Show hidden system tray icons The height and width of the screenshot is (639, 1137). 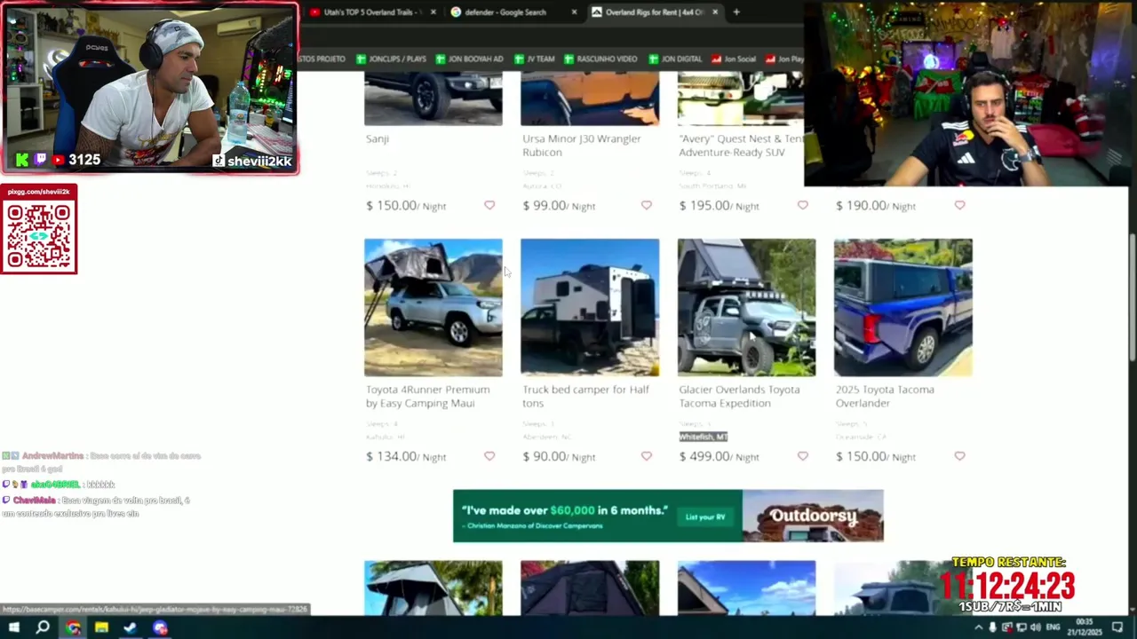(978, 627)
